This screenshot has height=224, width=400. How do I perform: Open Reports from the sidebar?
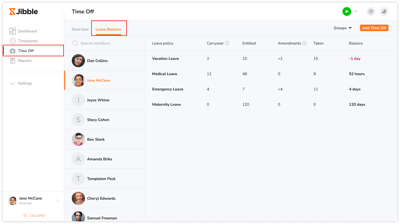(x=25, y=60)
